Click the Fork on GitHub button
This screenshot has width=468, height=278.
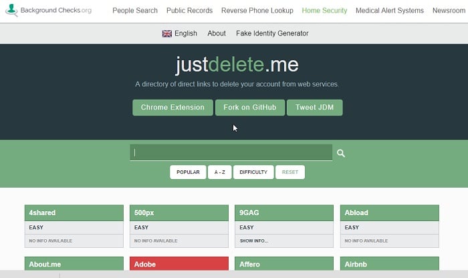pos(250,108)
